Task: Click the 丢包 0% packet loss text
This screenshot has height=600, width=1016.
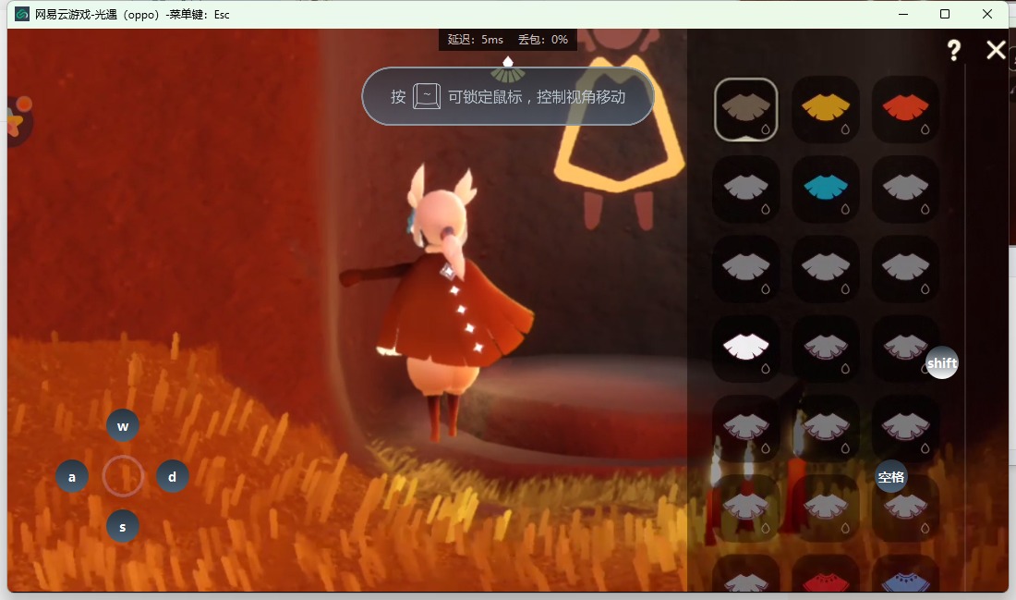Action: point(543,40)
